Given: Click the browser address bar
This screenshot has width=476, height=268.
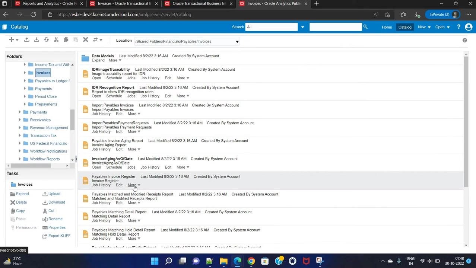Looking at the screenshot, I should (209, 15).
